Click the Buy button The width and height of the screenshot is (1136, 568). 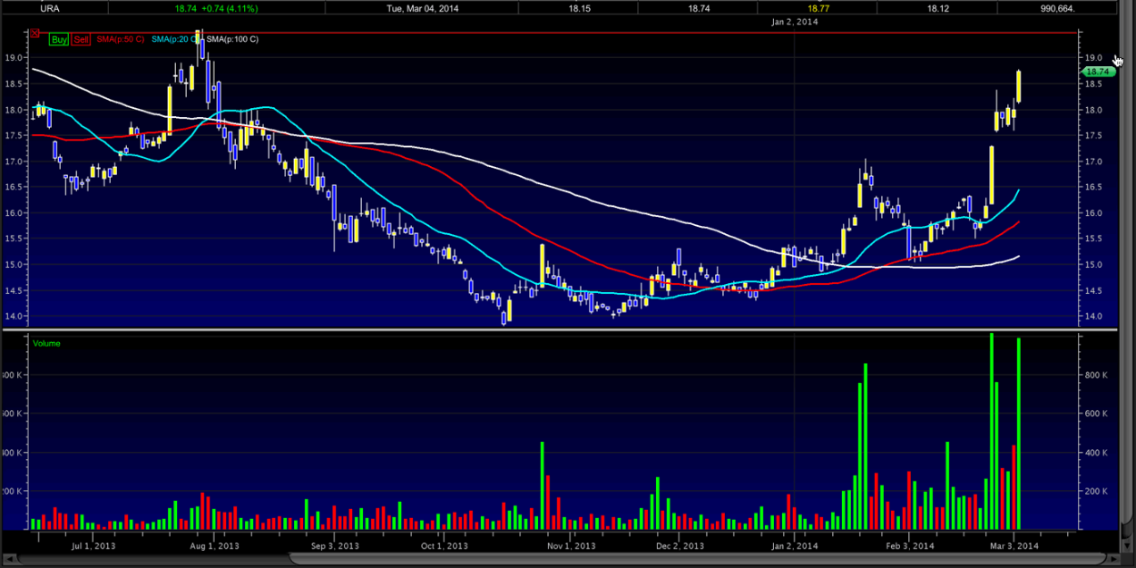pos(58,39)
